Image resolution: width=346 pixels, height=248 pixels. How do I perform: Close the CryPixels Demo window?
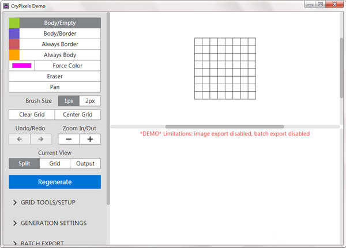click(334, 5)
